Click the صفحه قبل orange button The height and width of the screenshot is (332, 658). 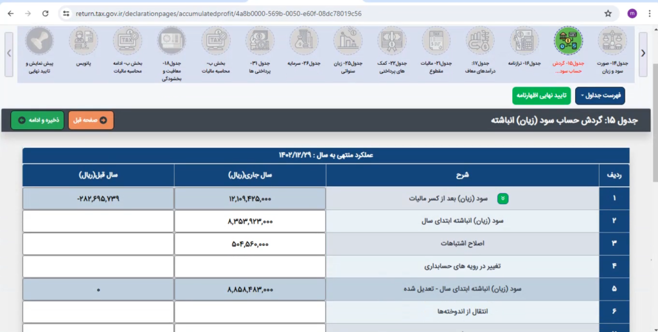(91, 120)
